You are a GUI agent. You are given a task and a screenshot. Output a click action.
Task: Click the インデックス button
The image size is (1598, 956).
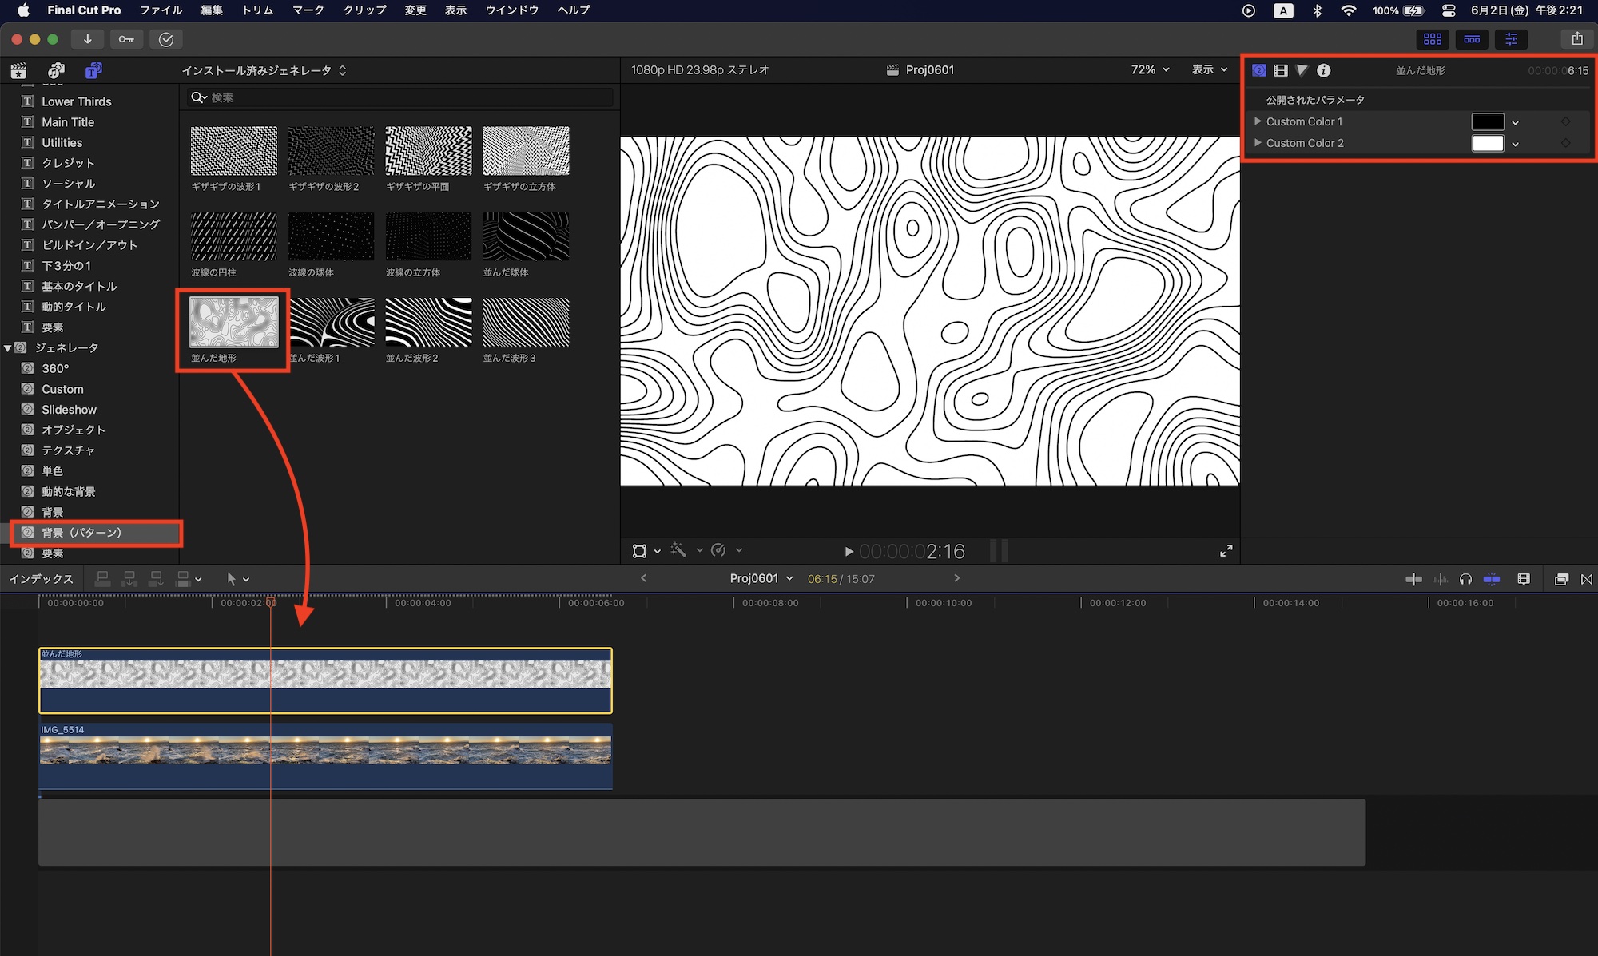[x=41, y=579]
